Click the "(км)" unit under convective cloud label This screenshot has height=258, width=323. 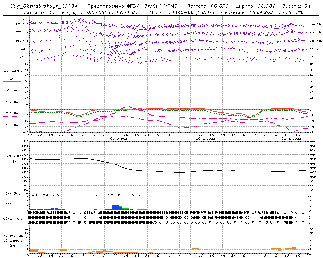(13, 245)
